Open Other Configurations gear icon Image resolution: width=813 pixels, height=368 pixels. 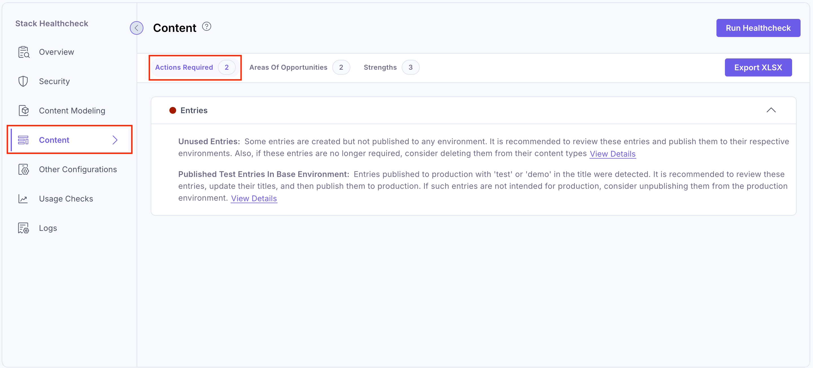tap(23, 170)
